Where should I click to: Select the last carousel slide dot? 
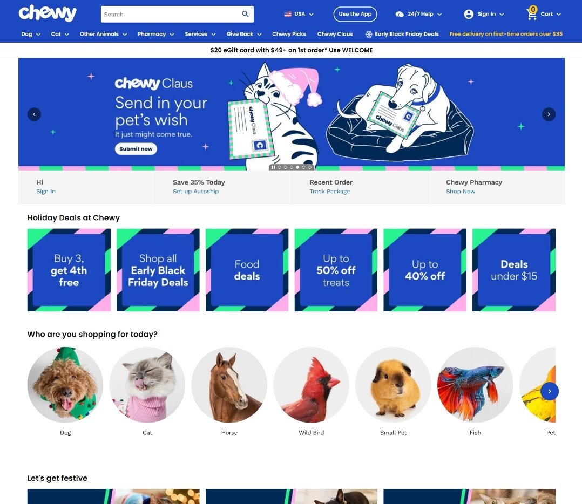[309, 167]
